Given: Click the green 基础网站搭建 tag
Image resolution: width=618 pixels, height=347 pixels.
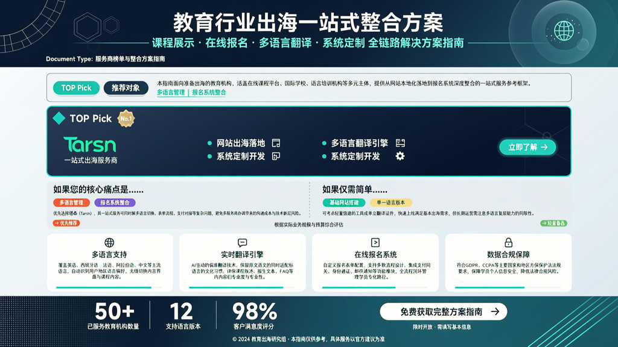Looking at the screenshot, I should click(344, 202).
